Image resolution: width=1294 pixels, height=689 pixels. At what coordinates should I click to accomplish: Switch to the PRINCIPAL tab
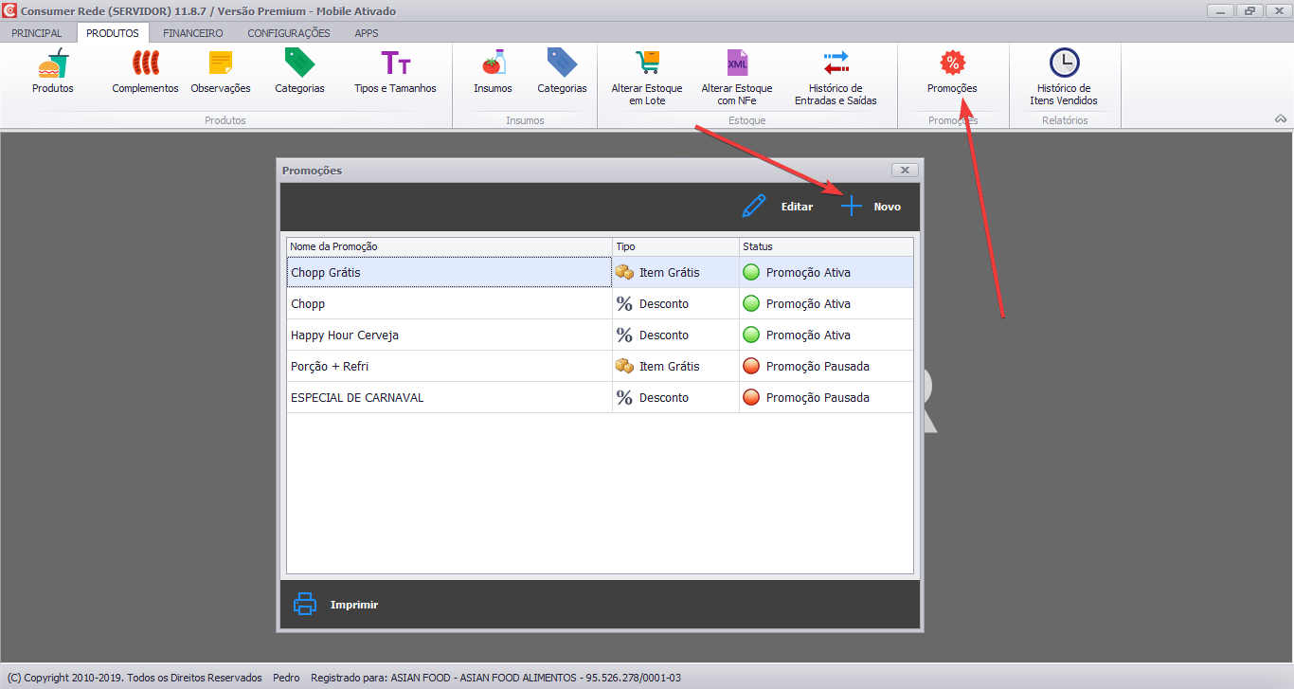[37, 33]
